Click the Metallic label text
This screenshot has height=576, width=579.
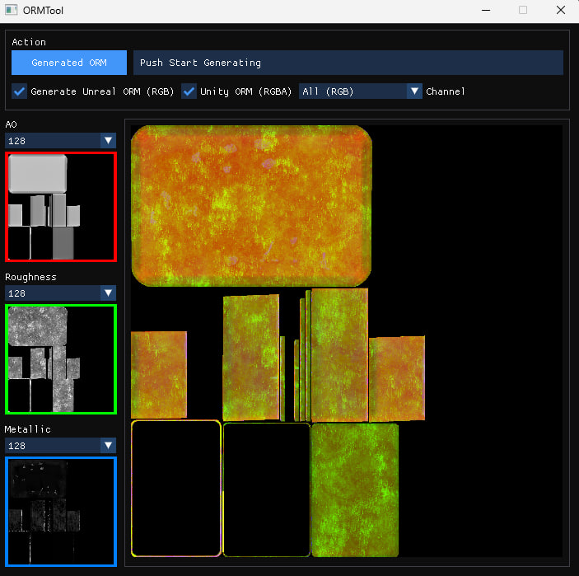coord(28,429)
